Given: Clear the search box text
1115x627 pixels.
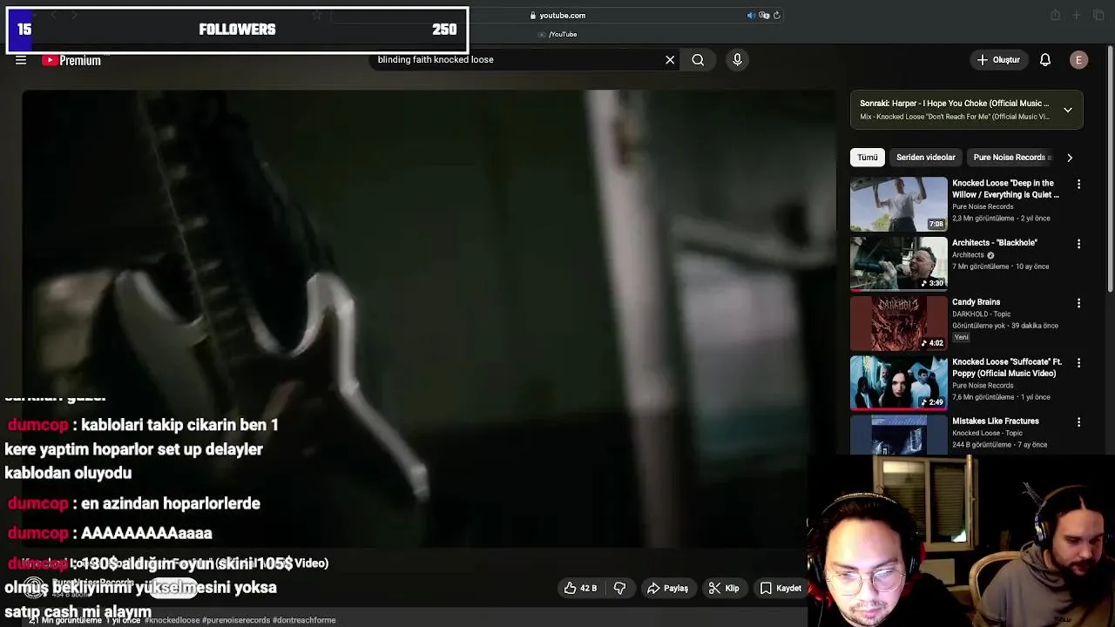Looking at the screenshot, I should point(670,60).
